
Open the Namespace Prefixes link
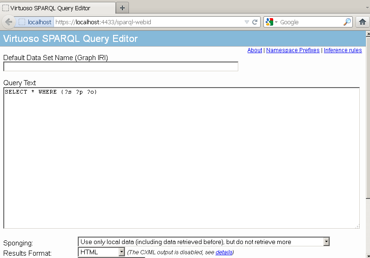click(x=293, y=50)
